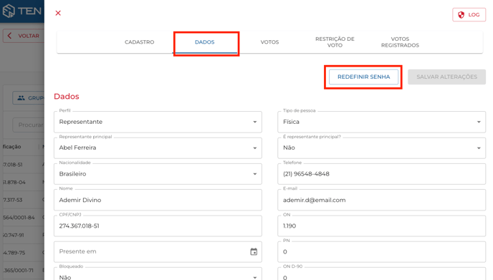This screenshot has height=280, width=493.
Task: Open the Bloqueado dropdown
Action: point(158,274)
